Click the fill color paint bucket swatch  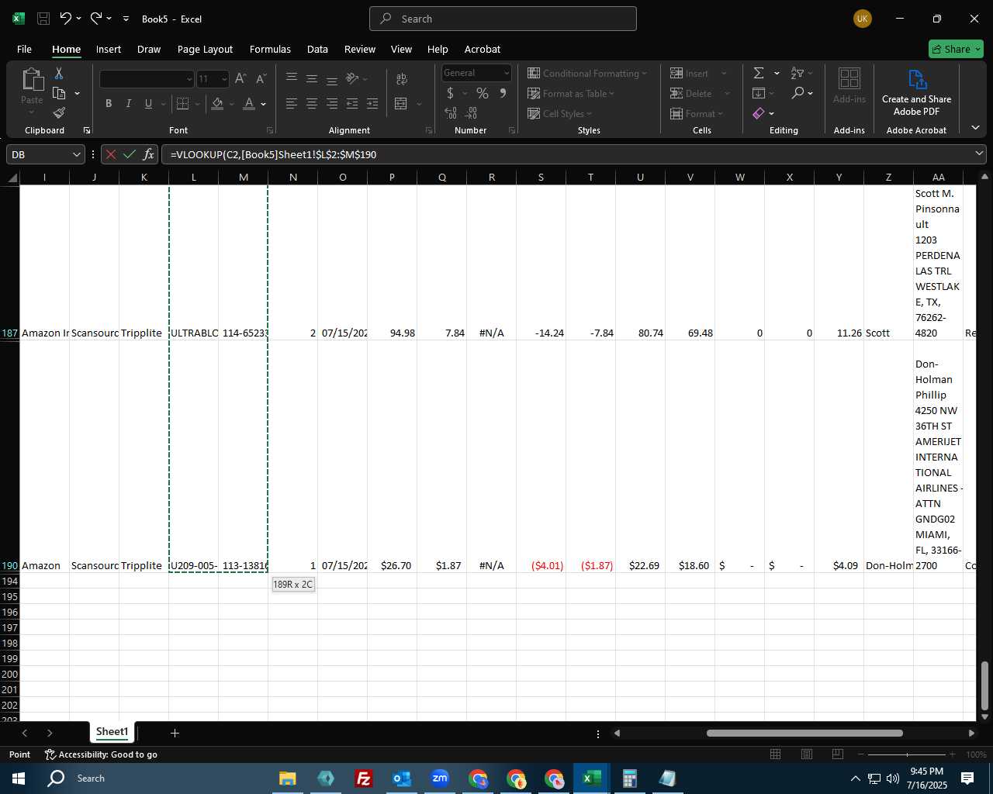[x=218, y=103]
